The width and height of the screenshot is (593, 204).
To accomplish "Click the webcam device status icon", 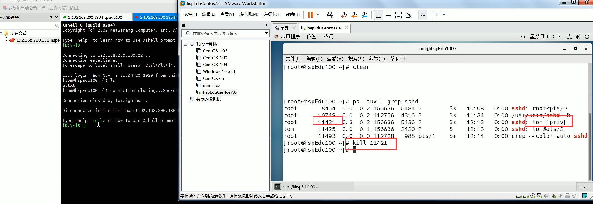I will 574,196.
